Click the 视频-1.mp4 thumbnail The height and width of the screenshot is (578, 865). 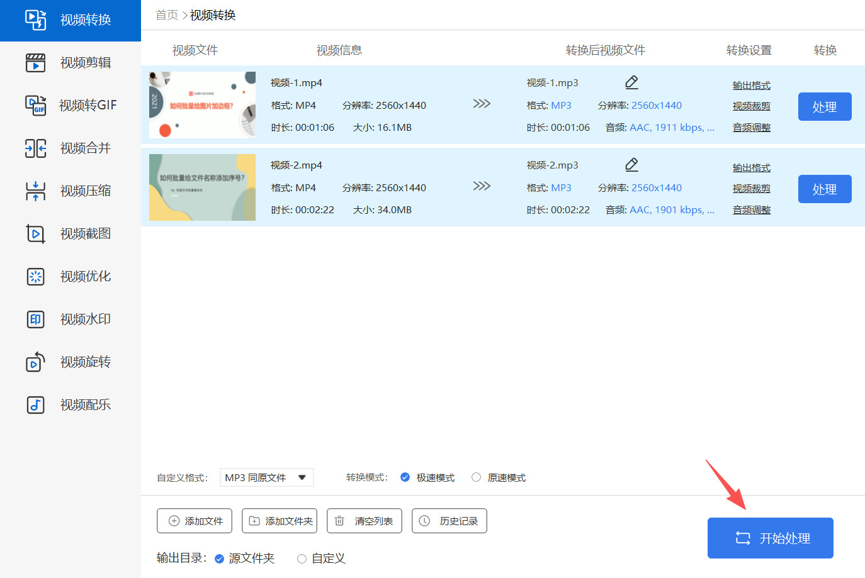coord(202,105)
